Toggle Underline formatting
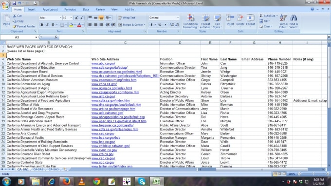Screen dimensions: 331x186 tap(53, 25)
